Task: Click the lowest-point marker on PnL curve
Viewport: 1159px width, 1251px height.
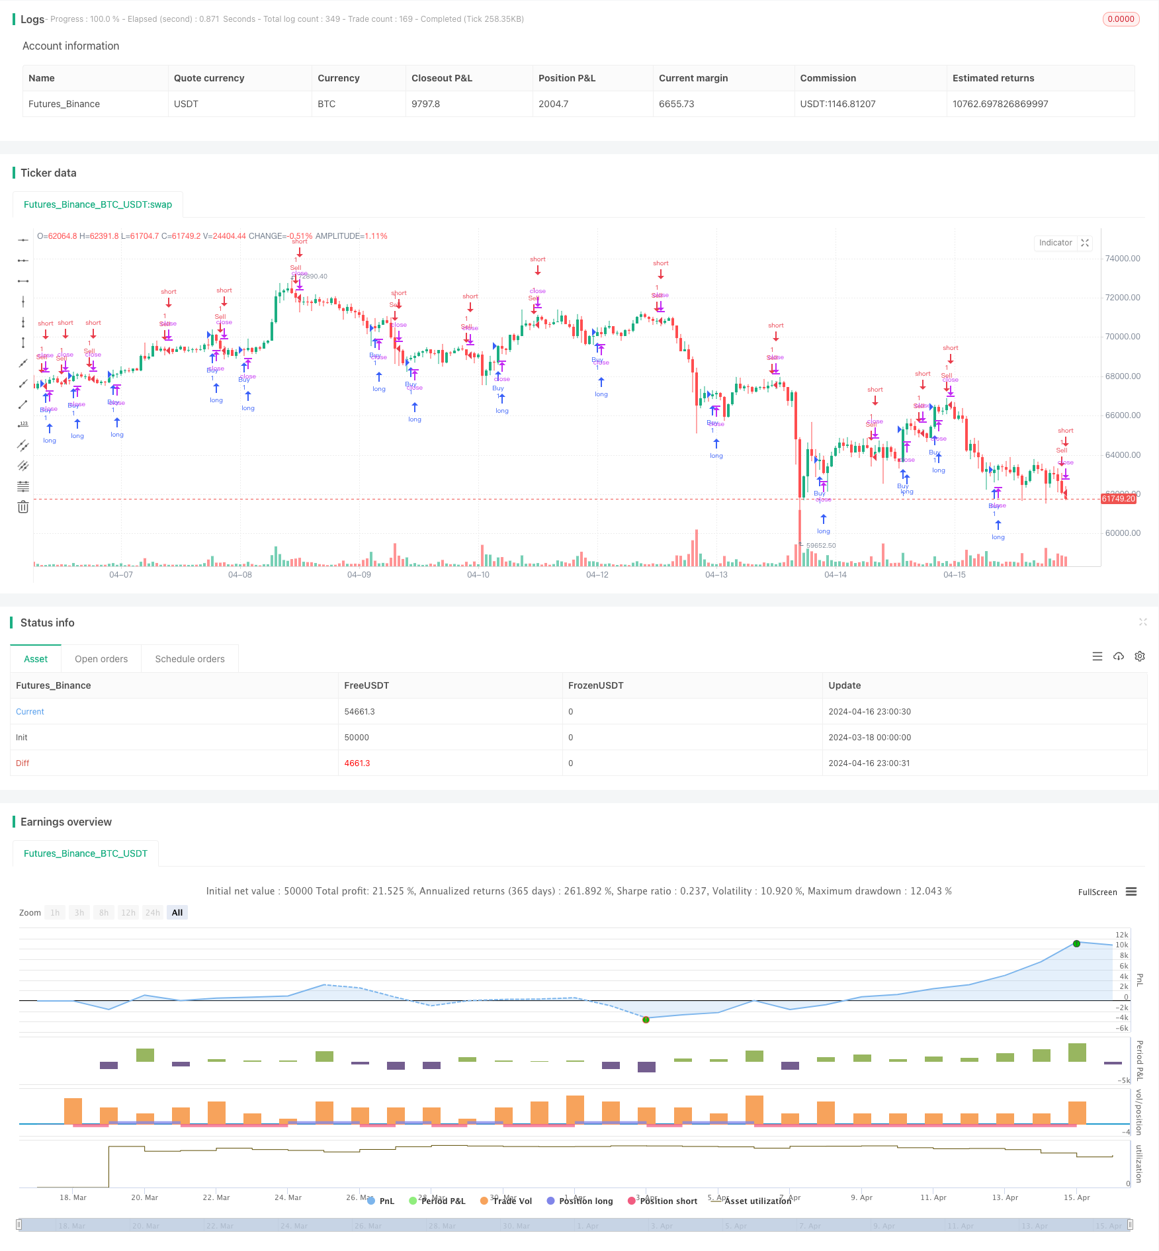Action: [646, 1019]
